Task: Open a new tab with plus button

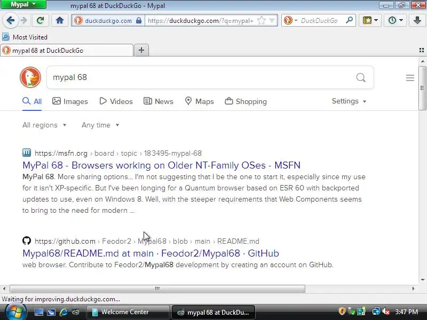Action: [141, 50]
